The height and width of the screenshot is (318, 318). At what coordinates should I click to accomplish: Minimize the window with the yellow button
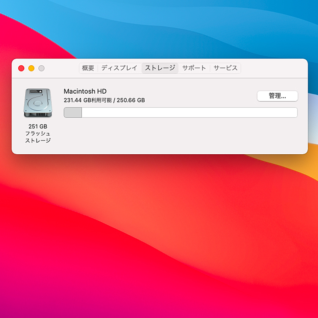click(31, 68)
